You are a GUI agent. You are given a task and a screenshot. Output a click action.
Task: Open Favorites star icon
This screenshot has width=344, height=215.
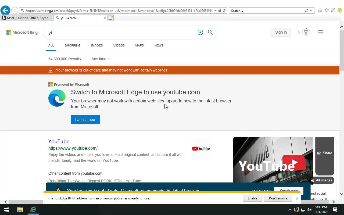pos(327,10)
